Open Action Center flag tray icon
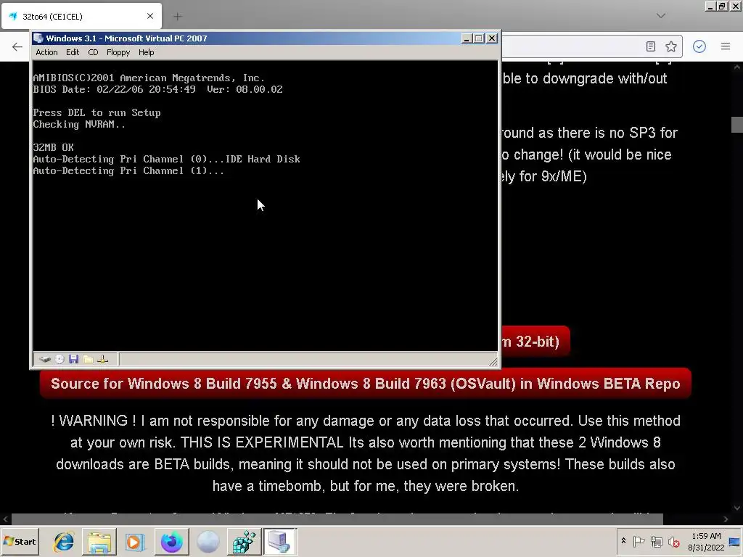 [639, 541]
